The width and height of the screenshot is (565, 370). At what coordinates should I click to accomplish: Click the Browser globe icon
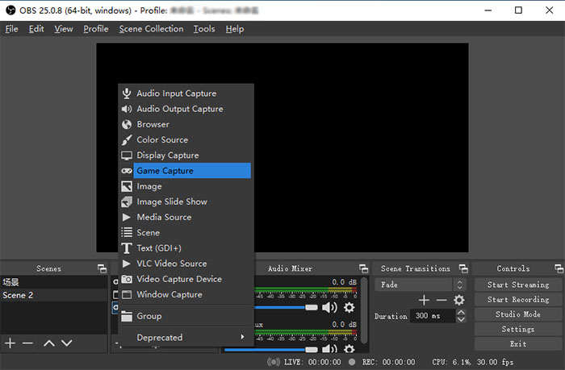click(127, 124)
